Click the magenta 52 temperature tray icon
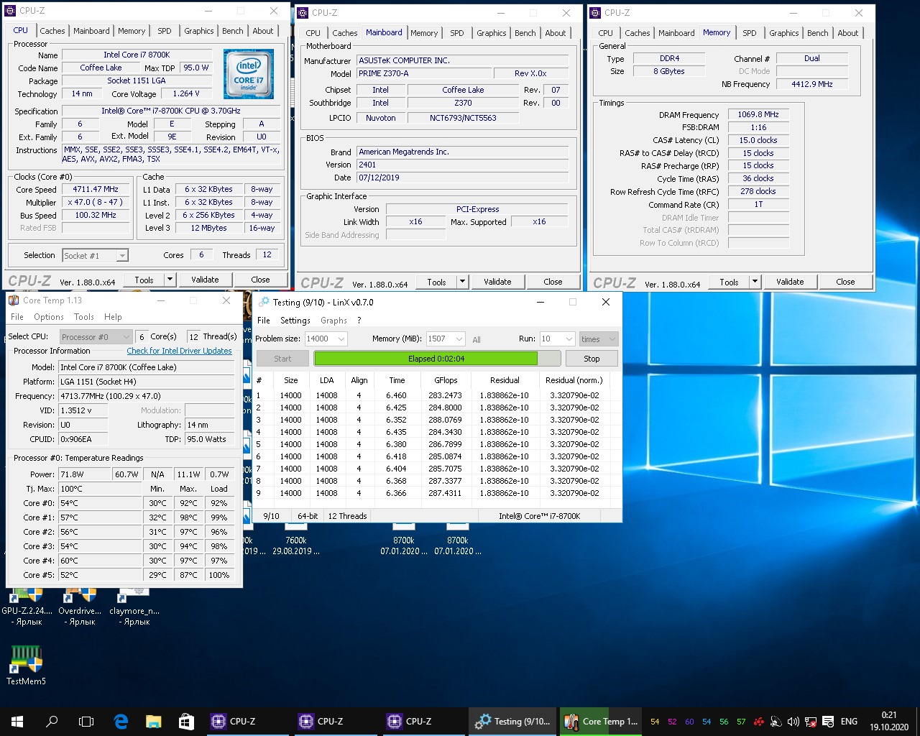 coord(672,722)
